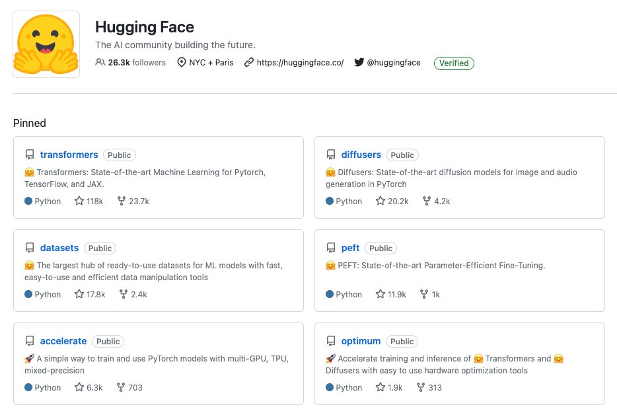Click the accelerate fork icon showing 703
This screenshot has height=415, width=617.
pyautogui.click(x=121, y=387)
